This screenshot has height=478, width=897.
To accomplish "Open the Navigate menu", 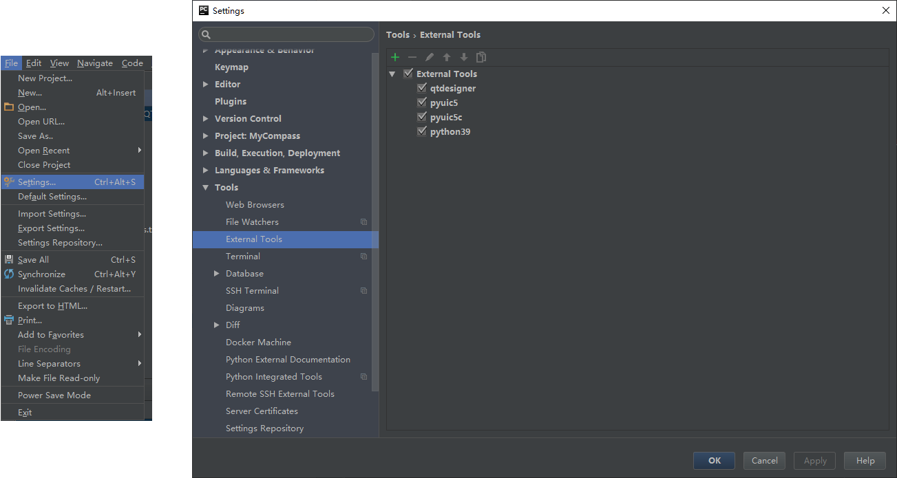I will click(95, 63).
